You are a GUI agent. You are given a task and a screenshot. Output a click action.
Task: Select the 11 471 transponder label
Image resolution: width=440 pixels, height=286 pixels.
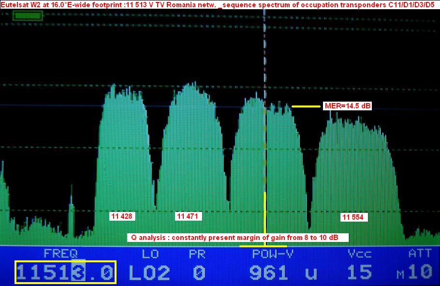pyautogui.click(x=188, y=216)
